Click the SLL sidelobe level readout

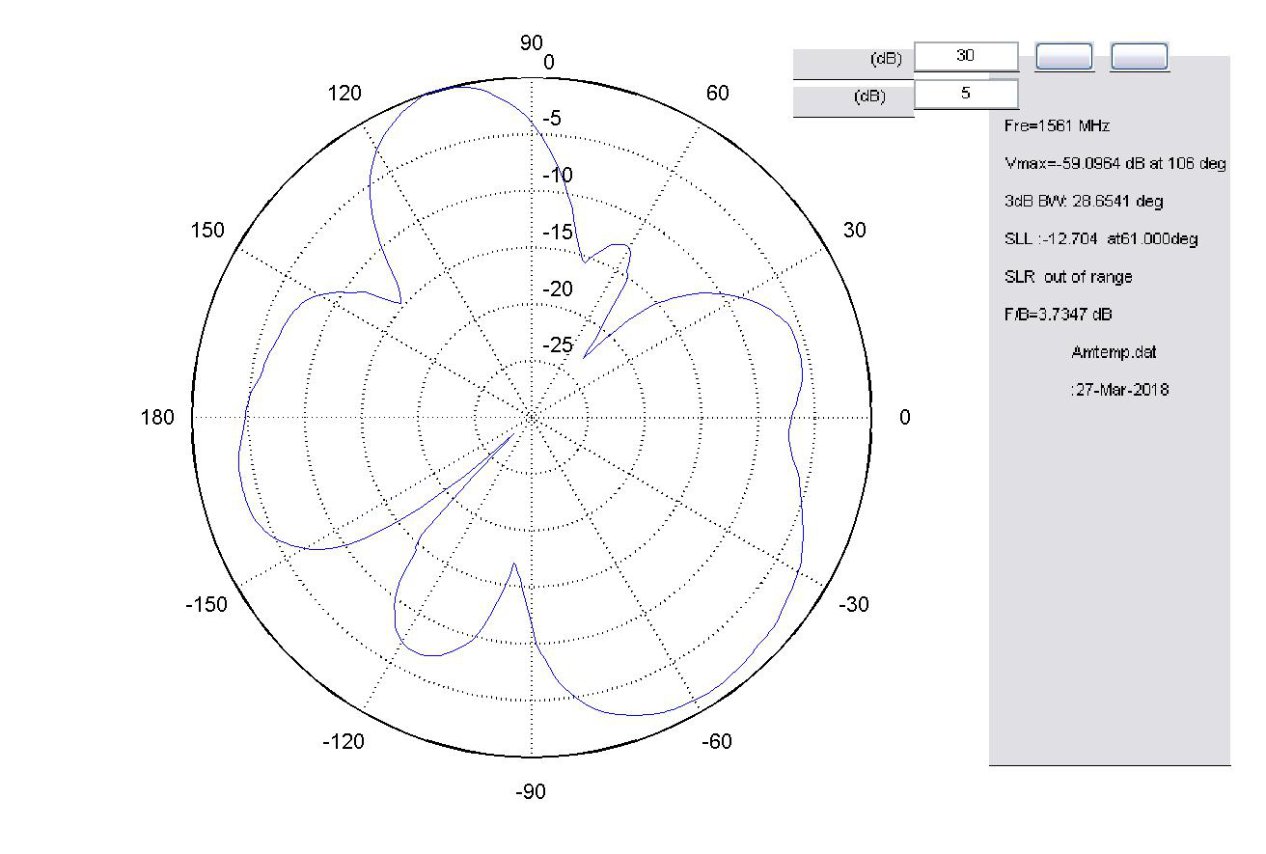click(1100, 239)
